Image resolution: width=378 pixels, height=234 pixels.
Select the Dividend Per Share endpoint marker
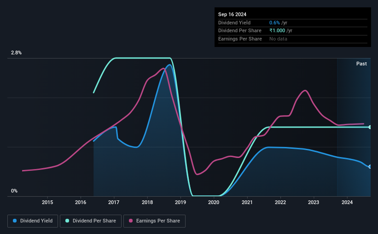coord(370,127)
